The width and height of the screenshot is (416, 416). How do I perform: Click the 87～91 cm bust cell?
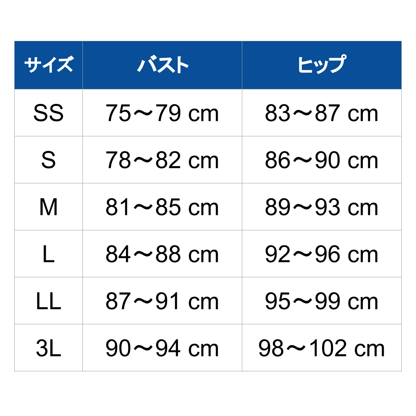[162, 301]
